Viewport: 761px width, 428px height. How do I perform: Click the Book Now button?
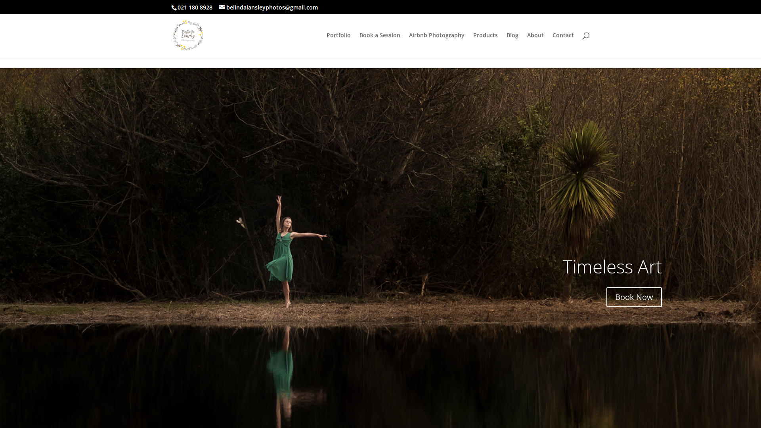(x=633, y=297)
